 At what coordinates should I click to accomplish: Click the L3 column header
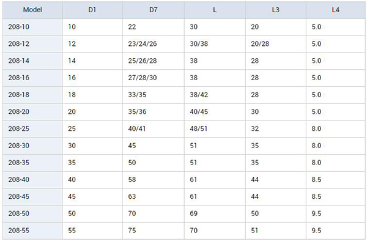(276, 10)
